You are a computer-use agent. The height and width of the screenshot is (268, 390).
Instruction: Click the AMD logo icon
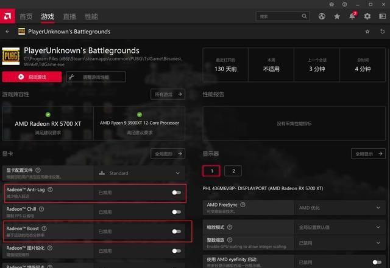tap(7, 16)
